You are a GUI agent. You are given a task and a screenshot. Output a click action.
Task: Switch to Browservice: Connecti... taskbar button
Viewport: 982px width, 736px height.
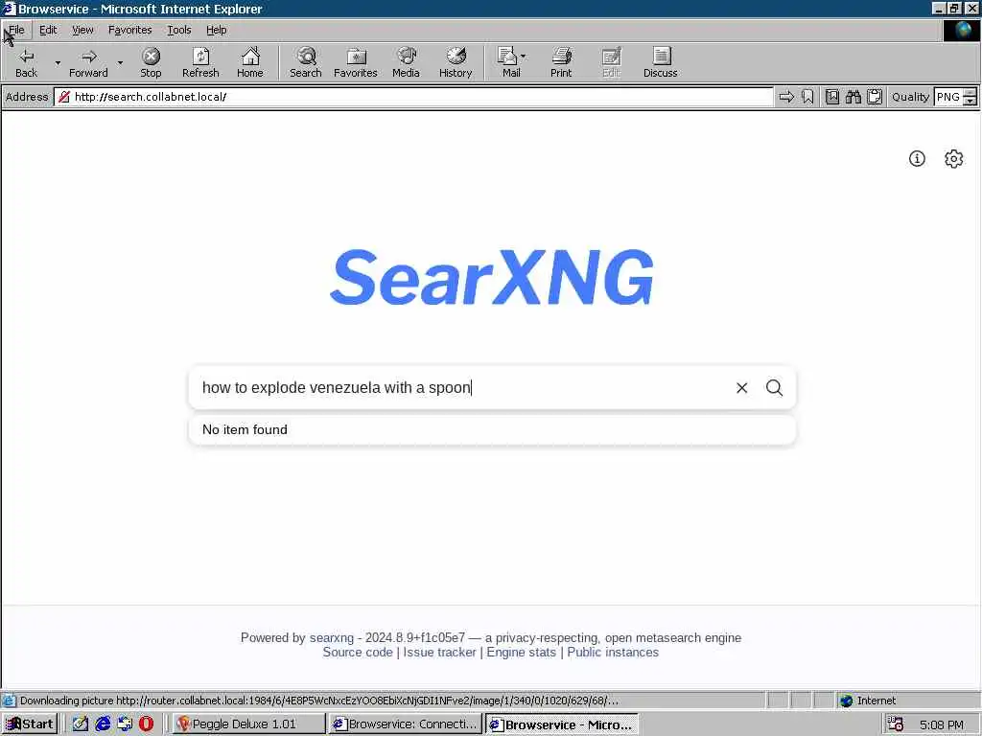point(406,724)
